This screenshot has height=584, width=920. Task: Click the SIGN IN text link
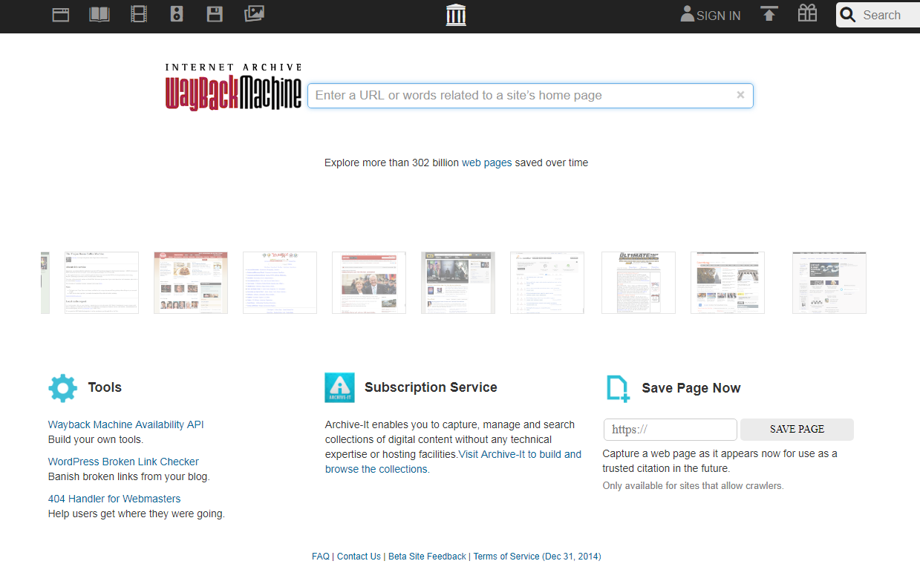click(x=718, y=16)
